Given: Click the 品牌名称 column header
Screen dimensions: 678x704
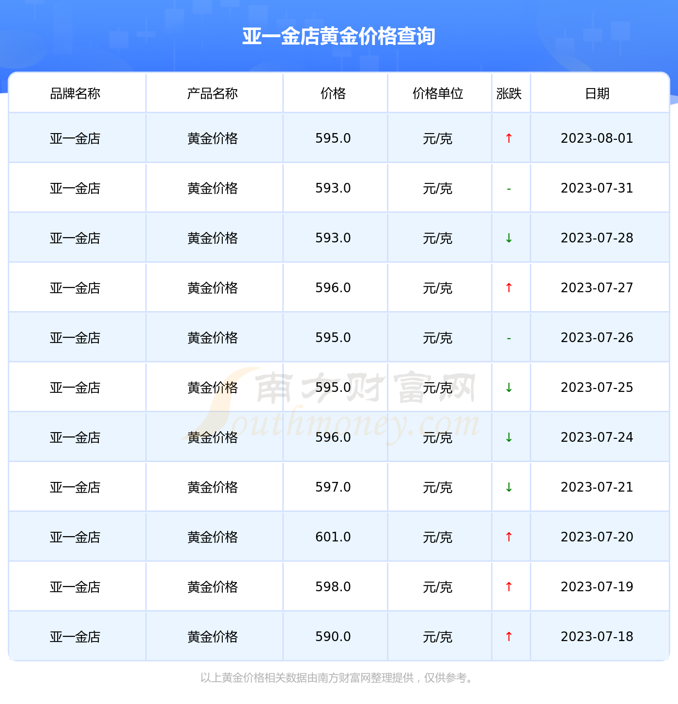Looking at the screenshot, I should [75, 93].
